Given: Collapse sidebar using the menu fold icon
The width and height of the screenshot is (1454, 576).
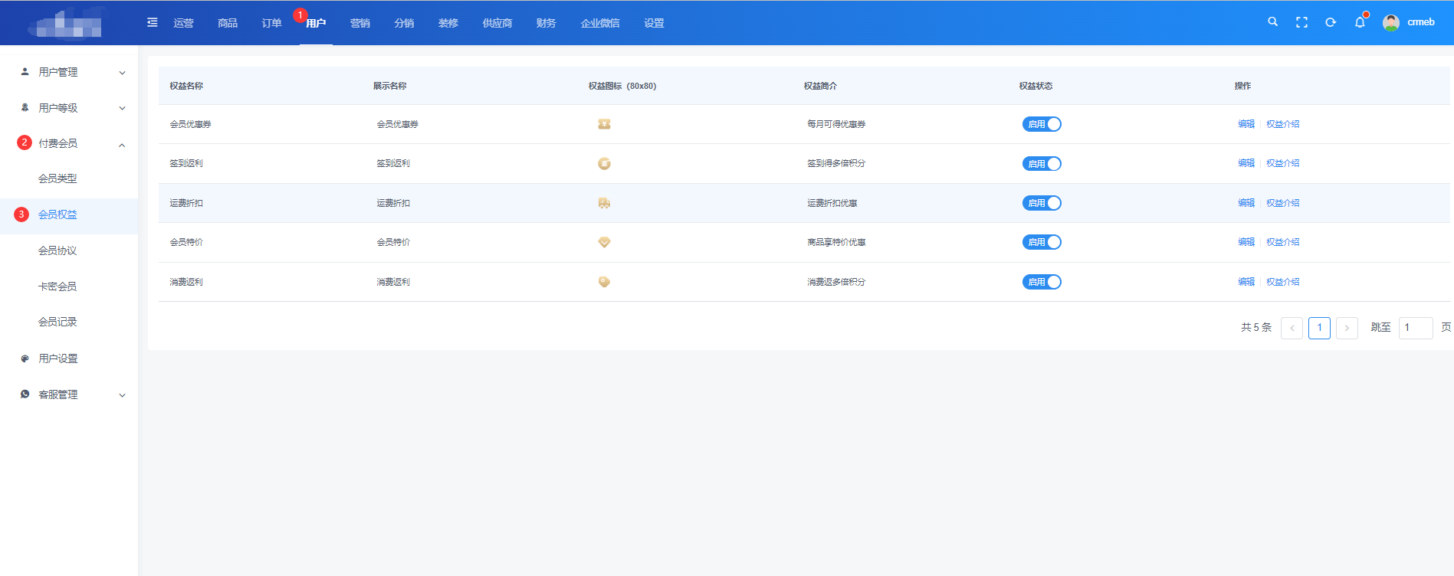Looking at the screenshot, I should pos(153,22).
